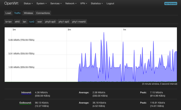Screen dimensions: 181x110
Task: Select the wan interface tab
Action: point(40,22)
